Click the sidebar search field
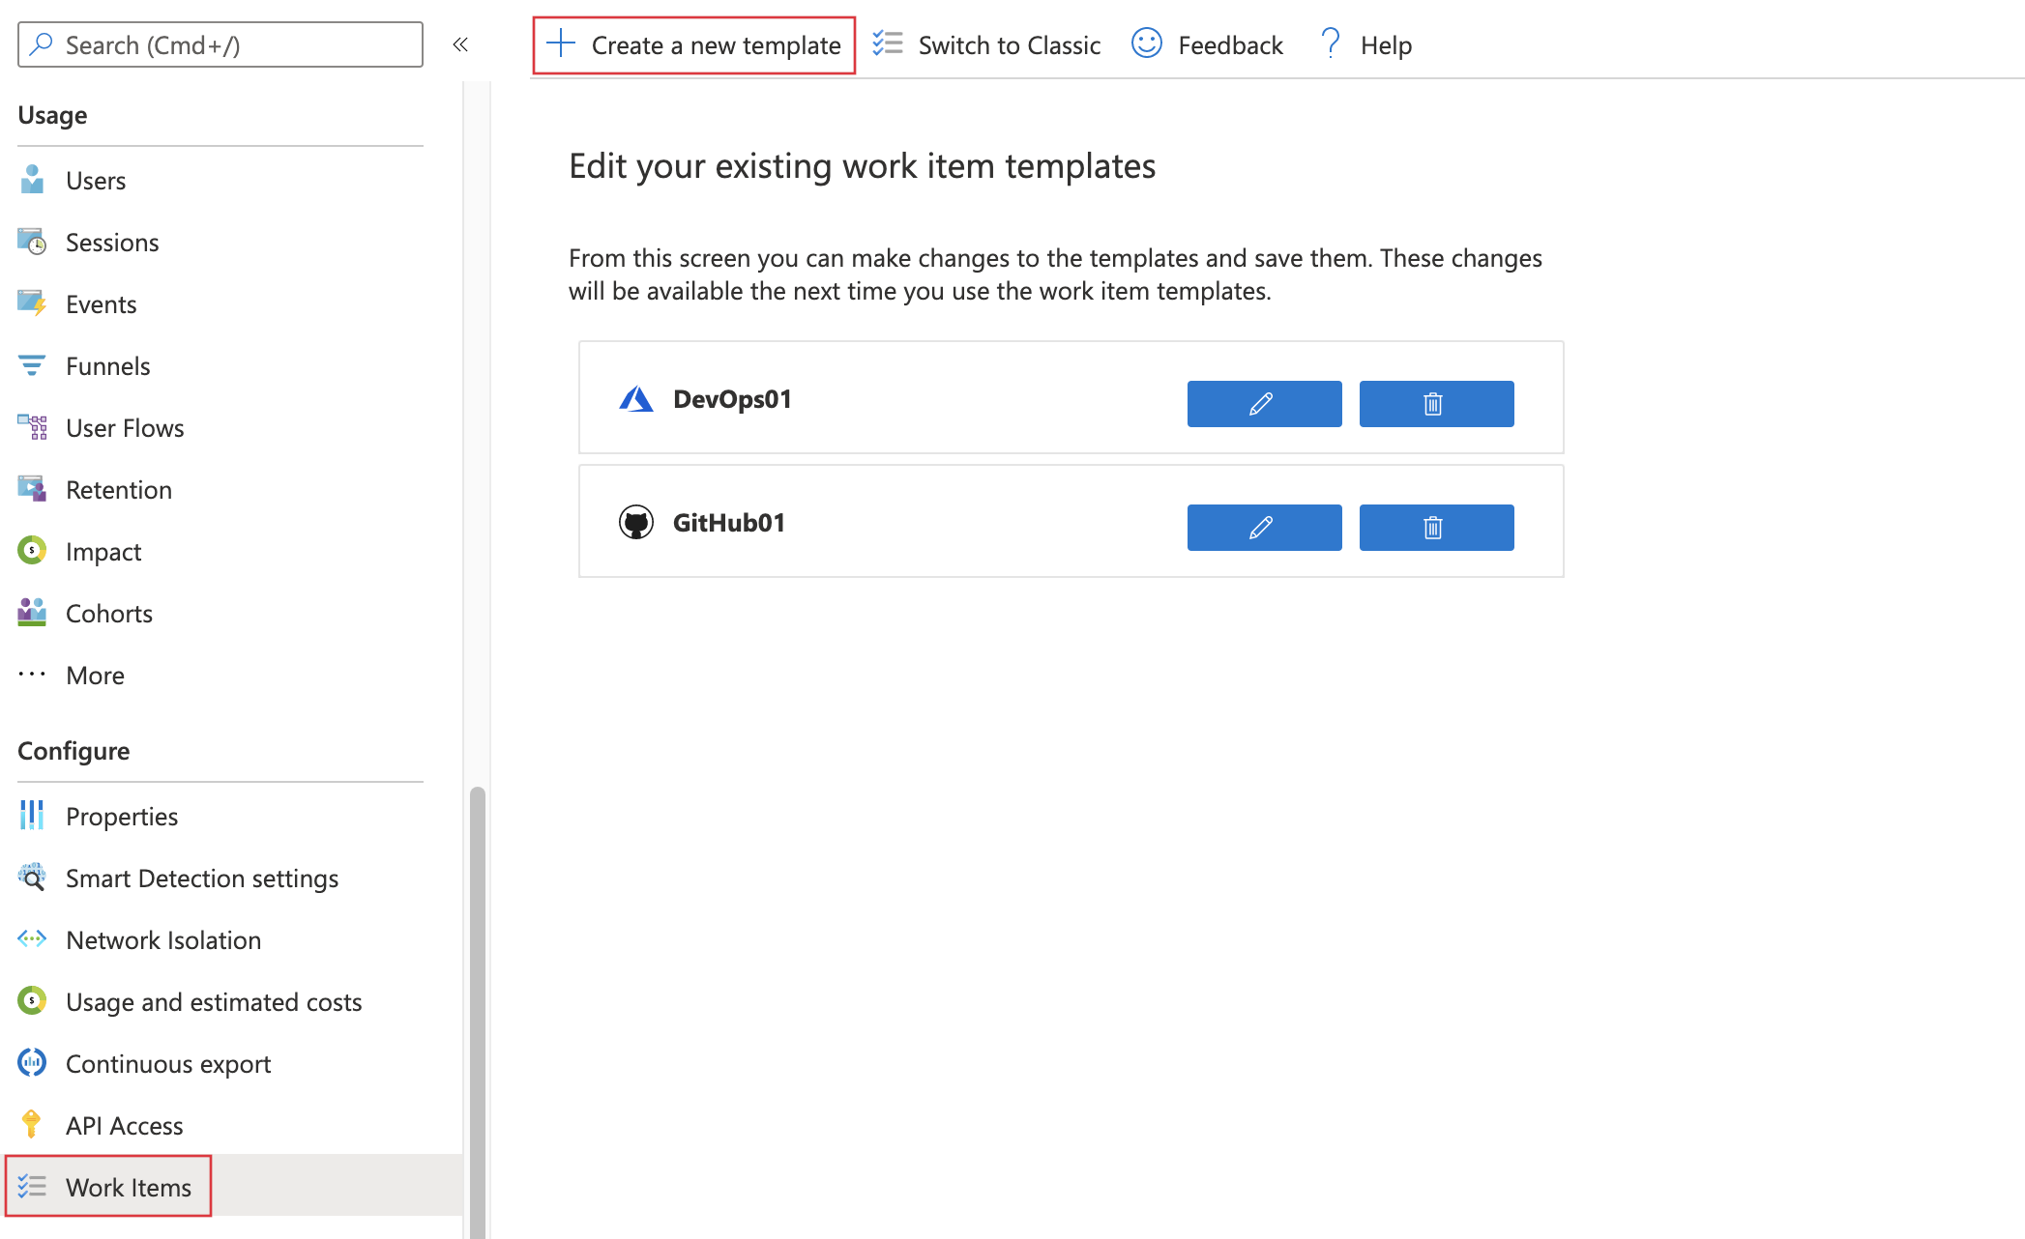Image resolution: width=2025 pixels, height=1239 pixels. [x=220, y=44]
